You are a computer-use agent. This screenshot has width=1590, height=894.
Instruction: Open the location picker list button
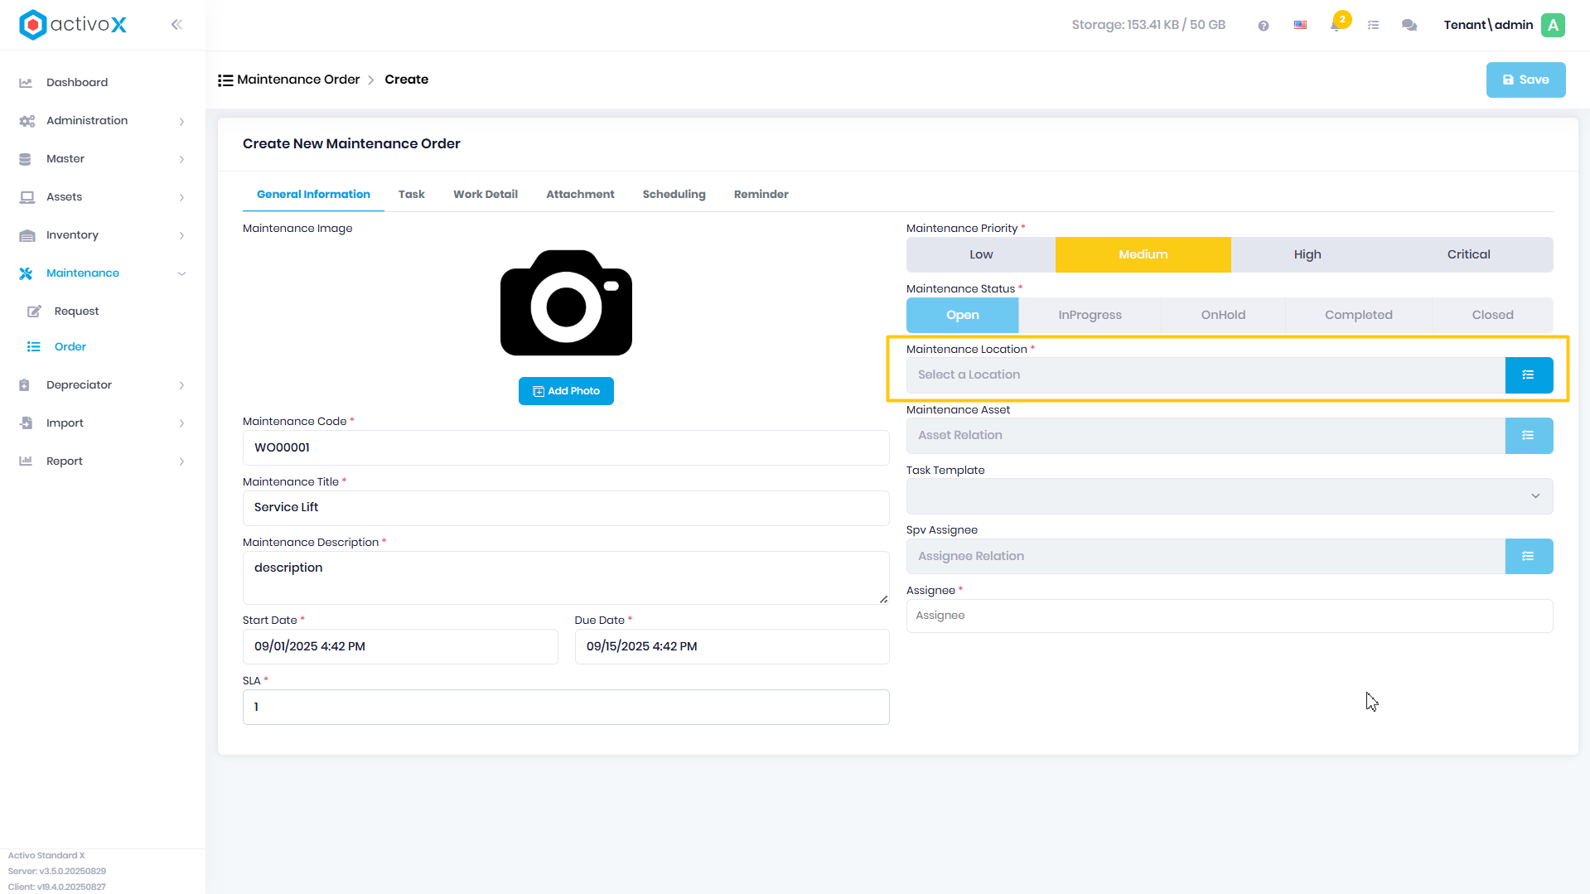pyautogui.click(x=1529, y=375)
